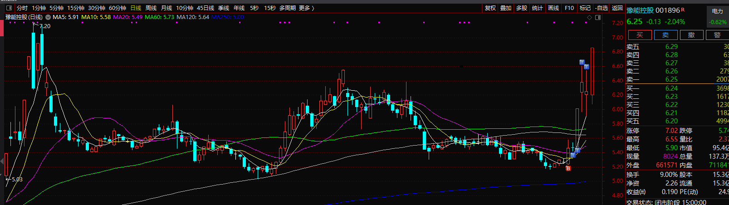Select the 1分钟 period
This screenshot has width=729, height=205.
[x=39, y=8]
